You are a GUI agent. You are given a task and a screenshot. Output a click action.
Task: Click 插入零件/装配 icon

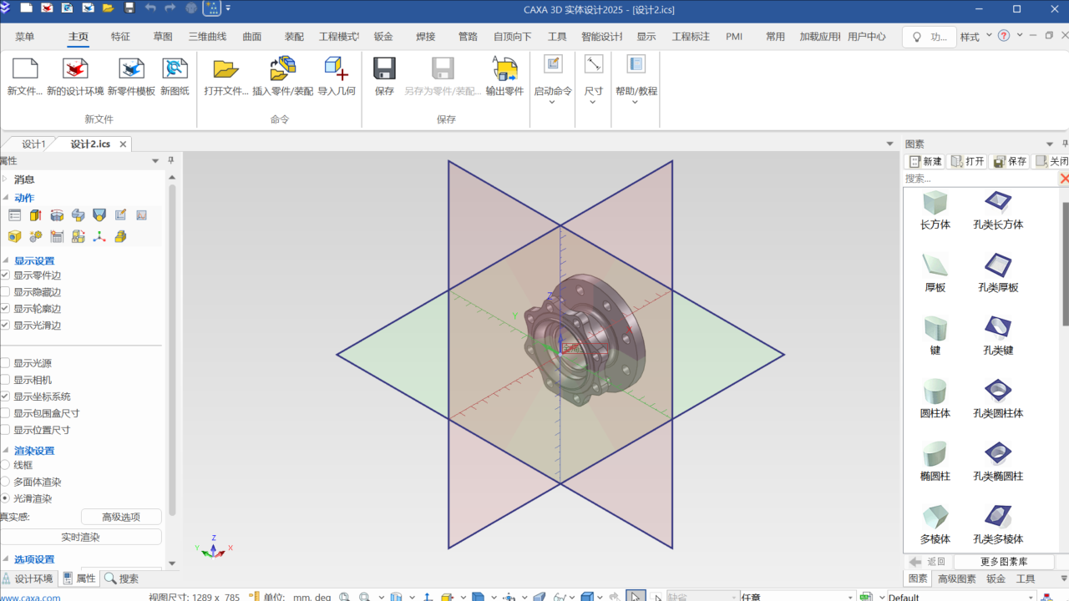point(282,68)
